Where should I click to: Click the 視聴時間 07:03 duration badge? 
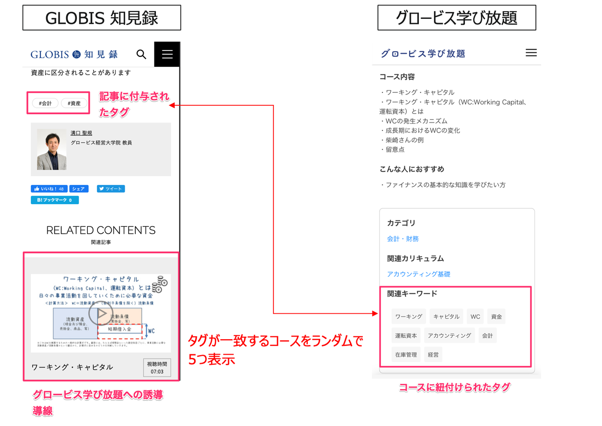157,368
